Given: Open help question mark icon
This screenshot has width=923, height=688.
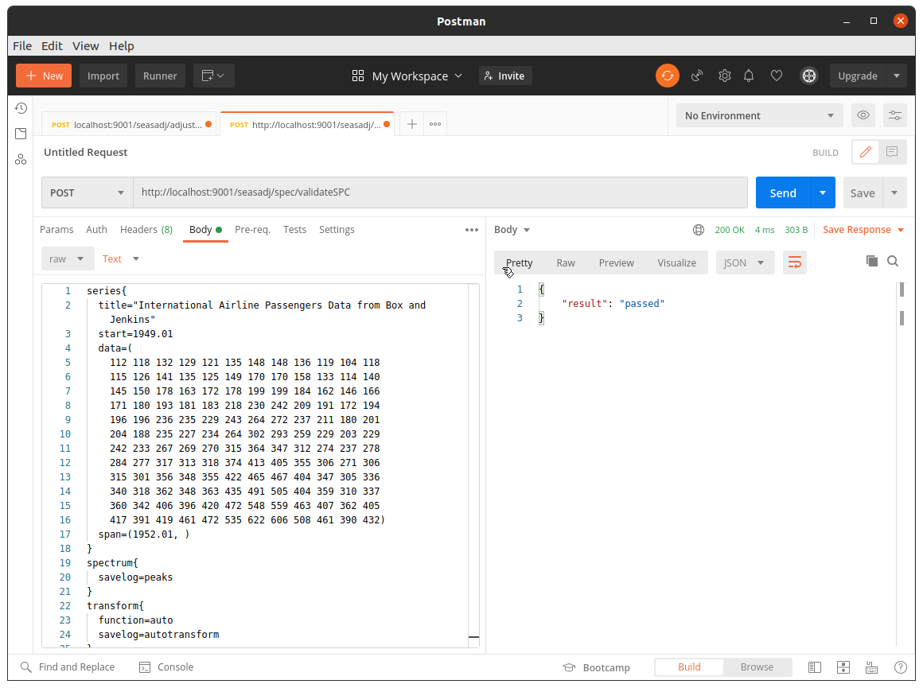Looking at the screenshot, I should click(x=901, y=667).
